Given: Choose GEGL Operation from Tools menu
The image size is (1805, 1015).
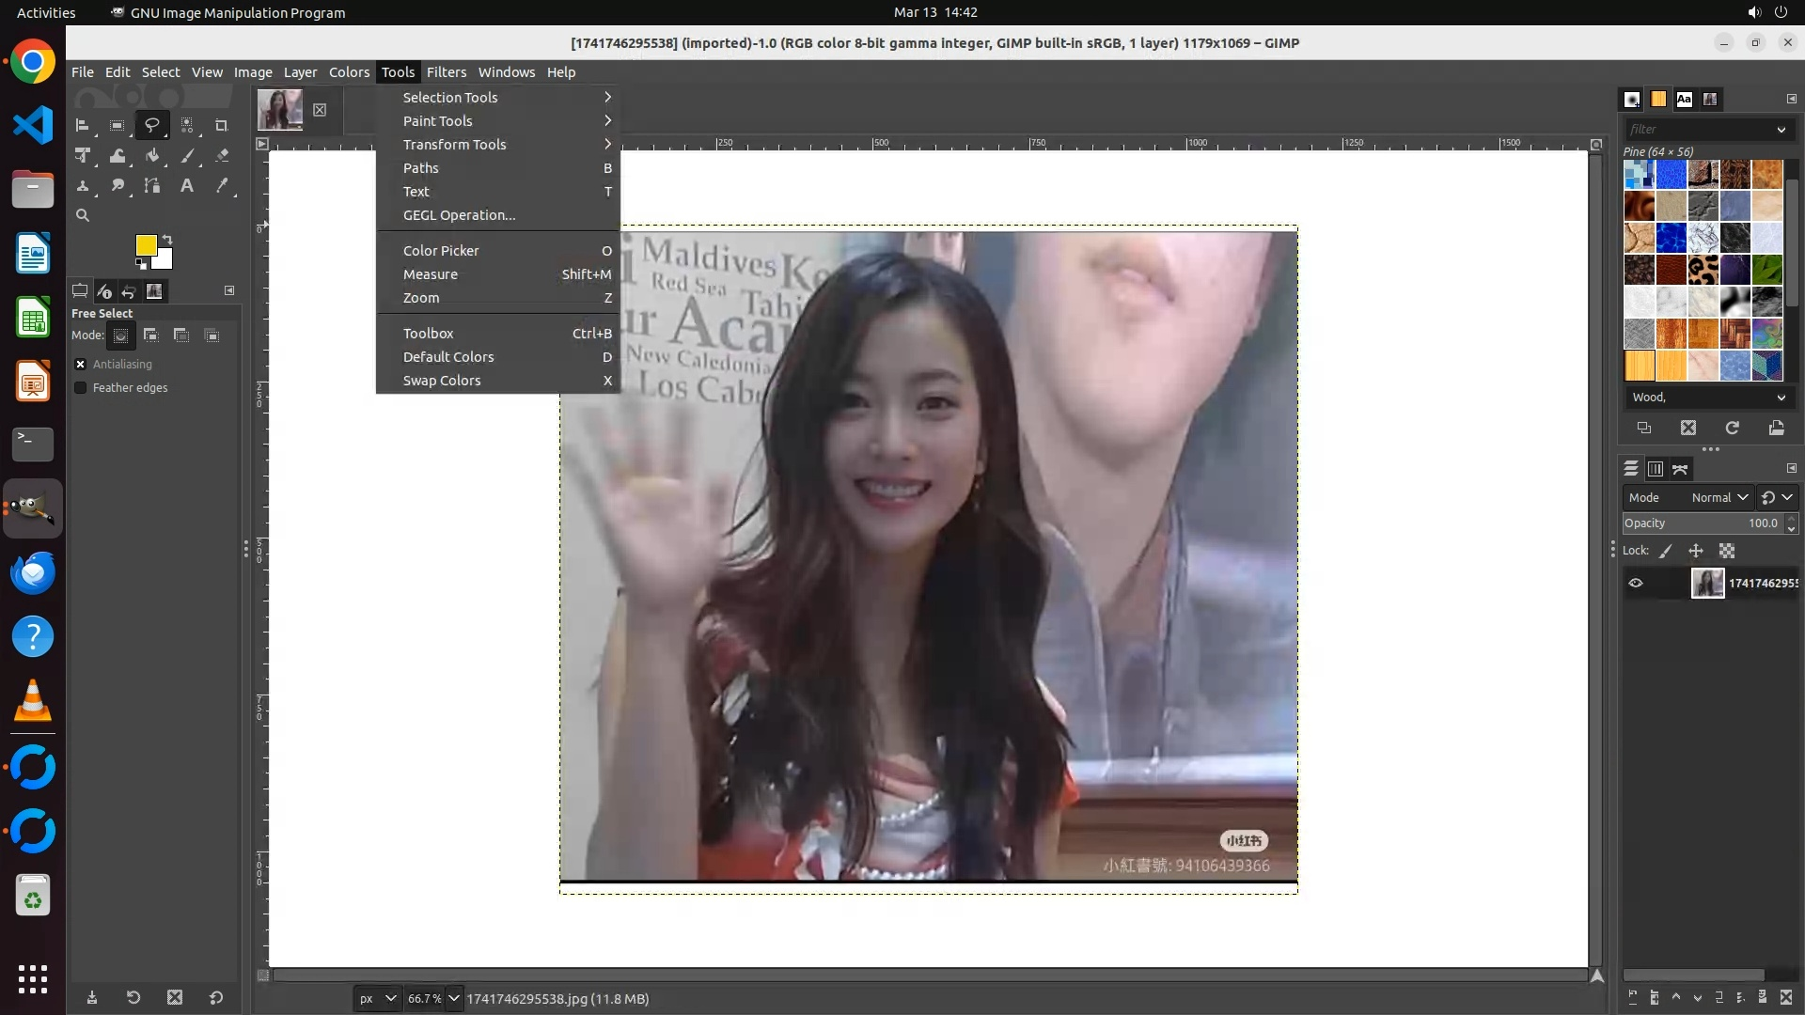Looking at the screenshot, I should (x=459, y=215).
